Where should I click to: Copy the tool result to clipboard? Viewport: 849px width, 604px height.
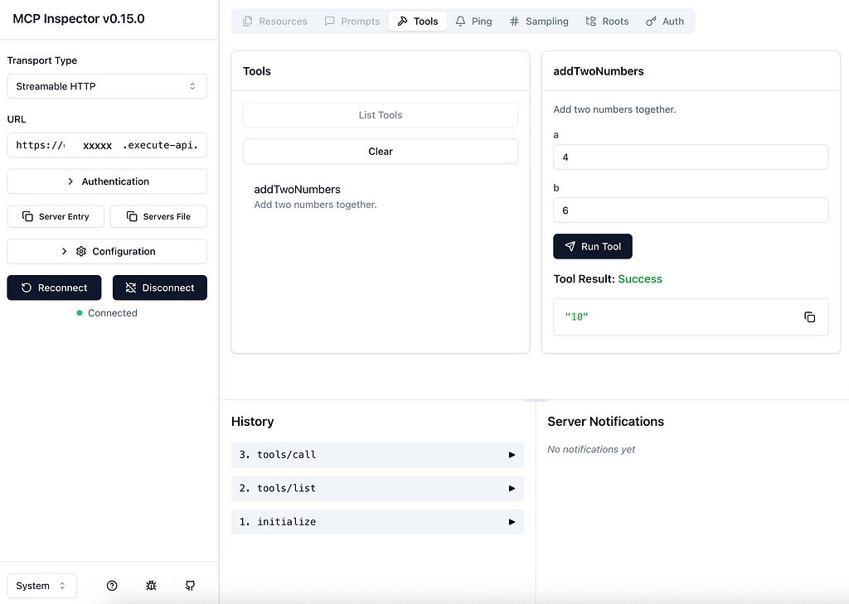(809, 317)
